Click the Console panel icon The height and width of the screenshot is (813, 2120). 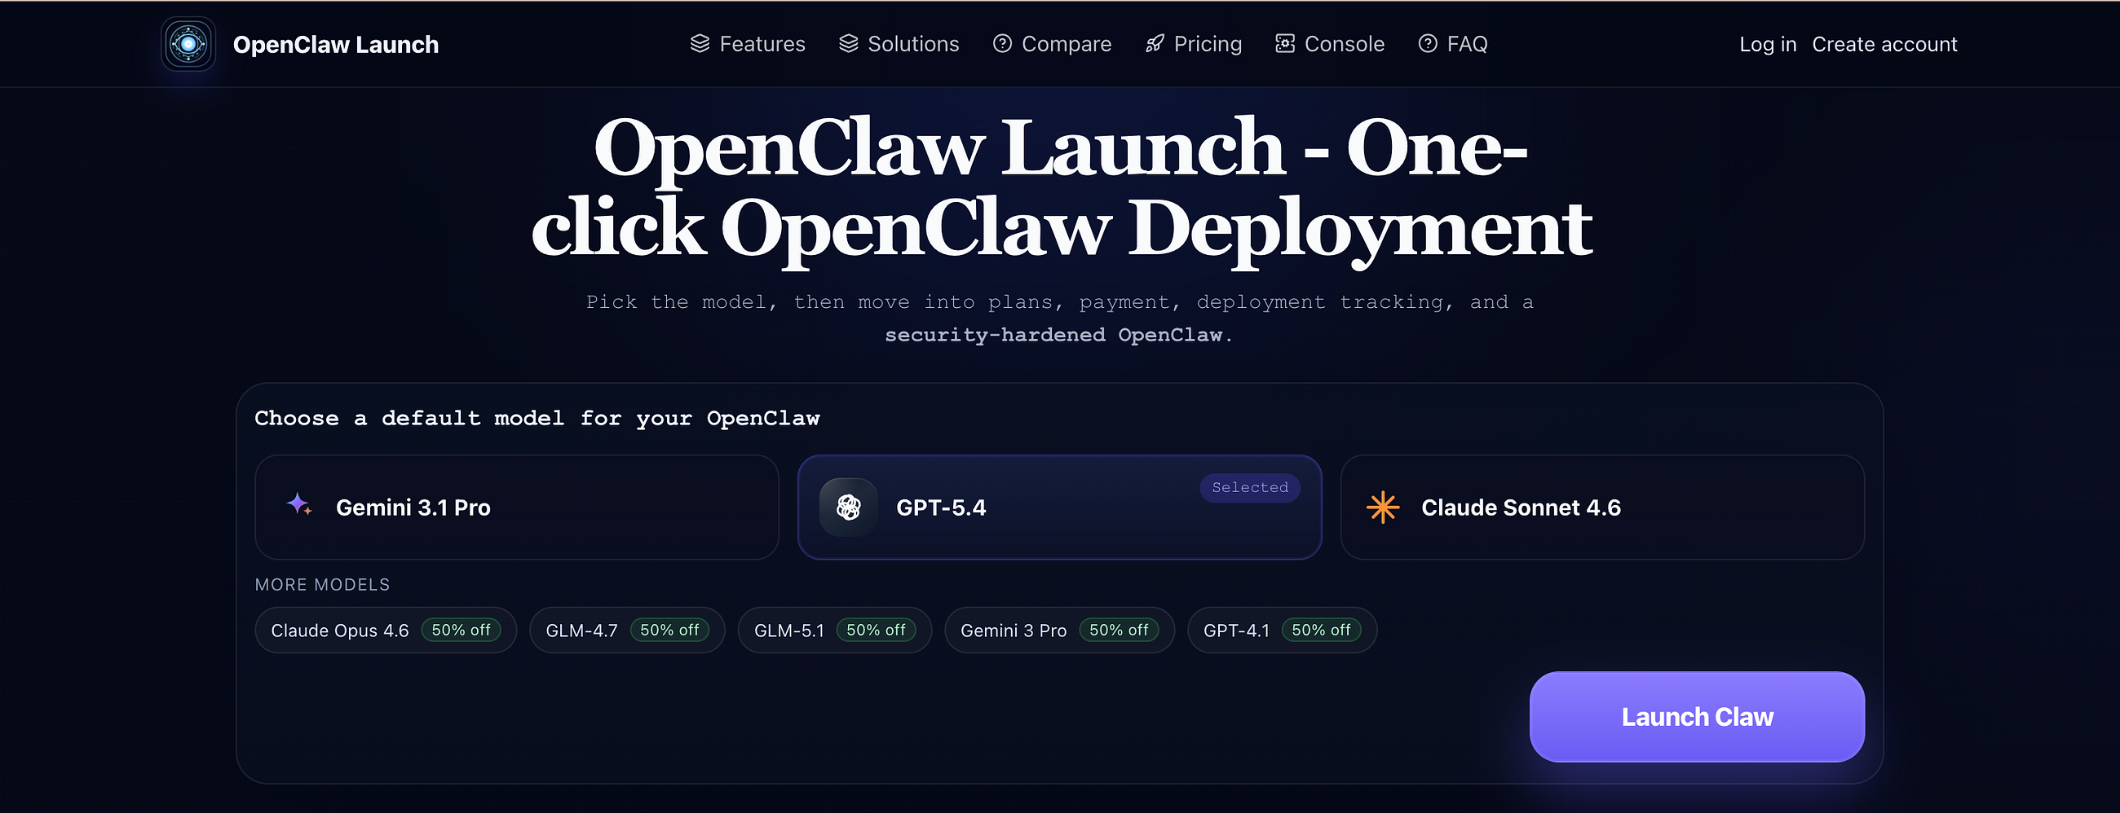point(1285,43)
